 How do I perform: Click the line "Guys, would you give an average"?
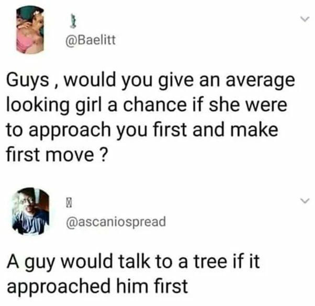(x=151, y=81)
